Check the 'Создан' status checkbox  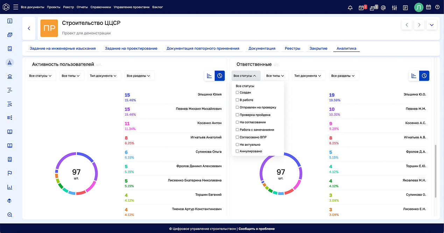click(238, 92)
